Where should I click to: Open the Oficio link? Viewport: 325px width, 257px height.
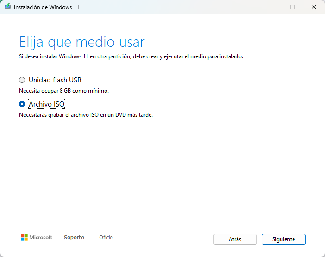point(106,238)
